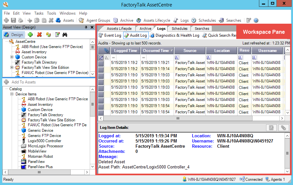Click the blue Help question mark icon
Viewport: 293px width, 185px height.
256,20
